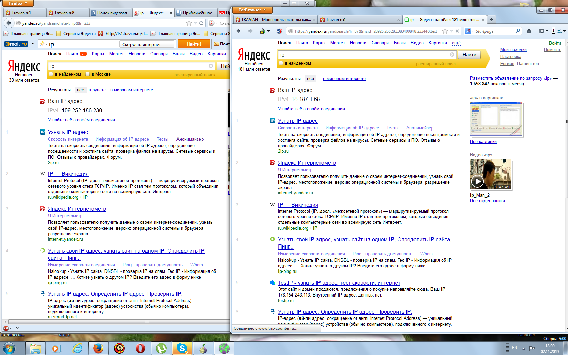The image size is (568, 355).
Task: Open Карты link in Firefox Yandex menu
Action: click(98, 54)
